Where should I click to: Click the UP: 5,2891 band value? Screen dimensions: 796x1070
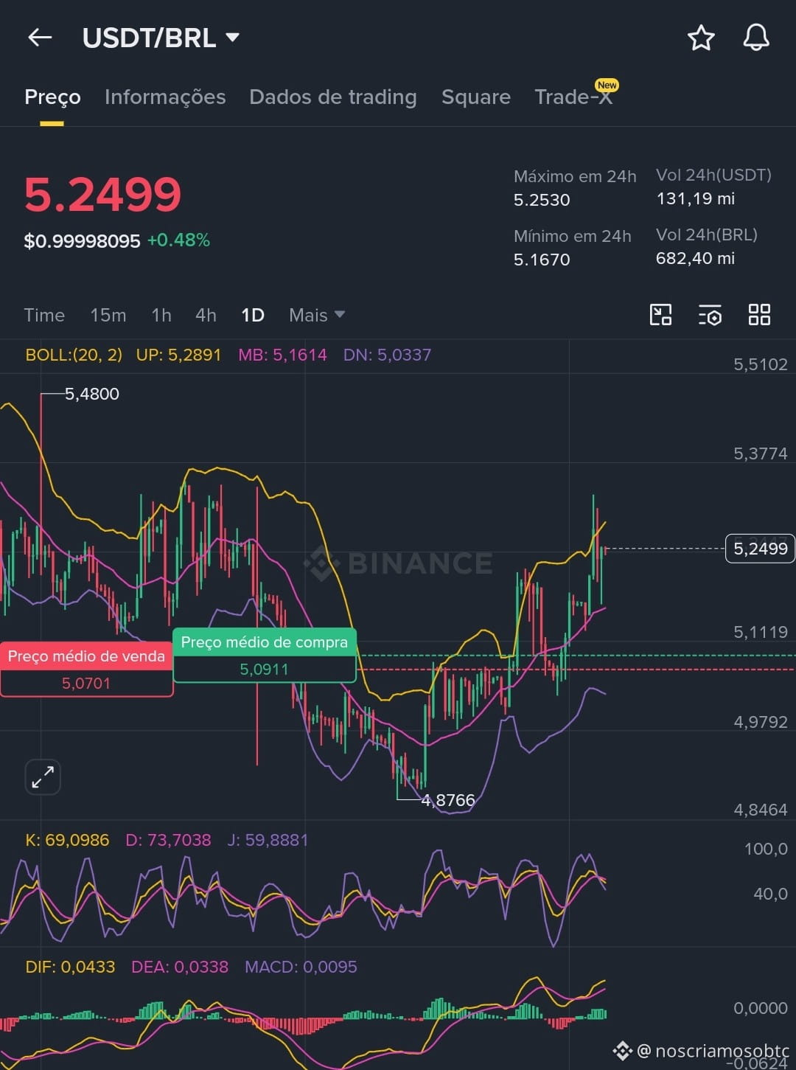coord(178,355)
